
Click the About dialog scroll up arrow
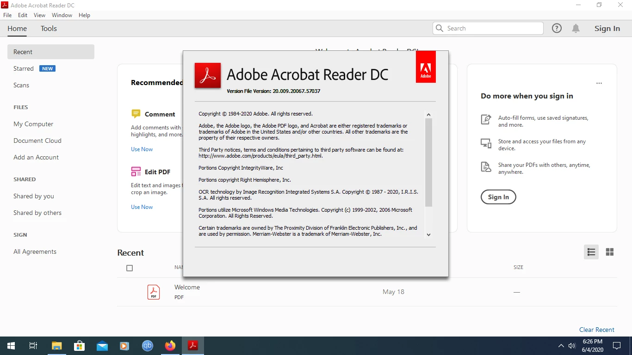tap(428, 115)
